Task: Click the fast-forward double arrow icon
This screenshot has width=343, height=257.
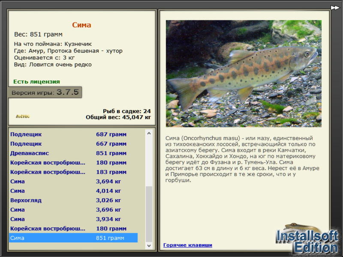Action: [x=335, y=8]
